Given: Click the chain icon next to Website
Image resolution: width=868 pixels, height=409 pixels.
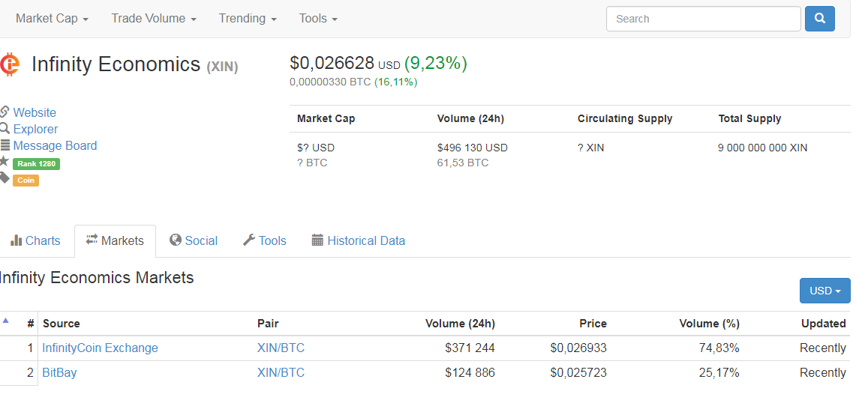Looking at the screenshot, I should (5, 112).
